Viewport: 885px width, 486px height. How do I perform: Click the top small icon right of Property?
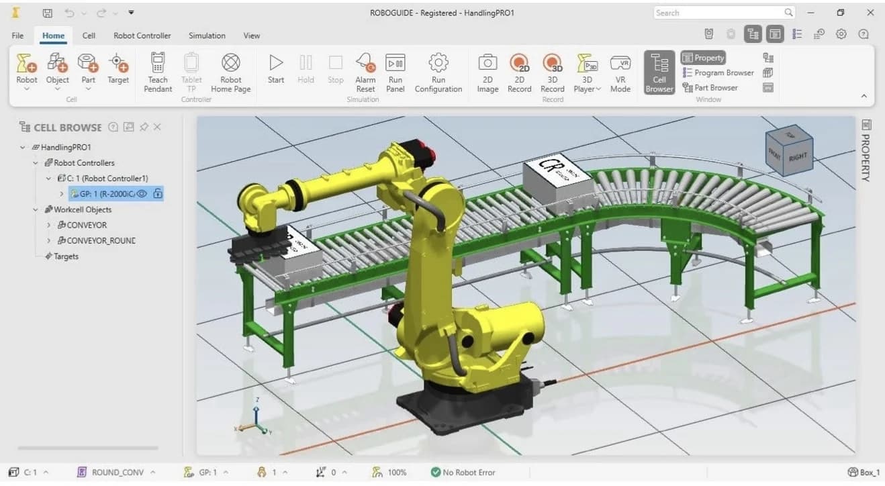click(x=768, y=58)
